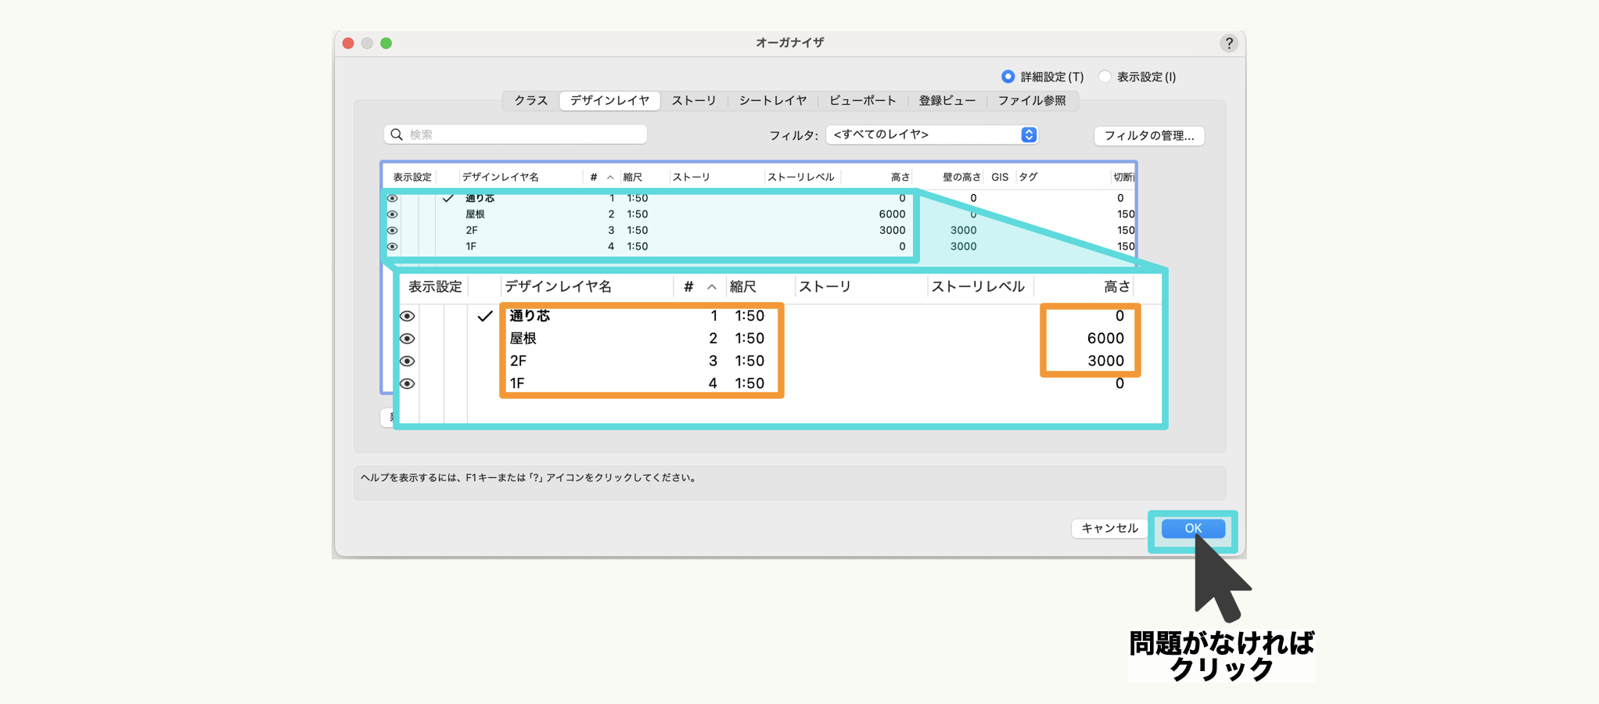The width and height of the screenshot is (1599, 704).
Task: Click the help question mark icon
Action: [1228, 43]
